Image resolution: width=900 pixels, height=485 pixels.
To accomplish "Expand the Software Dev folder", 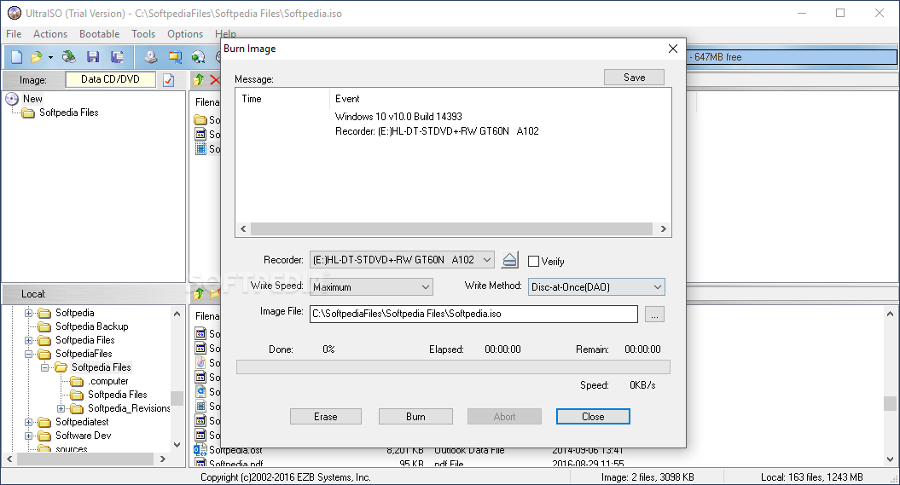I will tap(28, 436).
